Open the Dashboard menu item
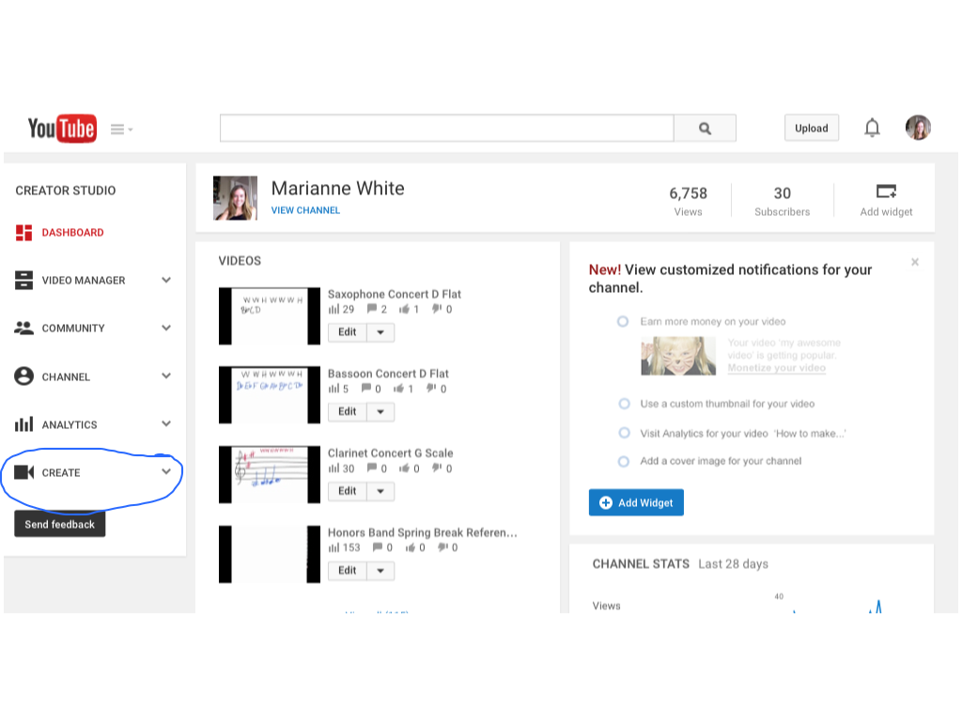The height and width of the screenshot is (721, 962). [72, 233]
